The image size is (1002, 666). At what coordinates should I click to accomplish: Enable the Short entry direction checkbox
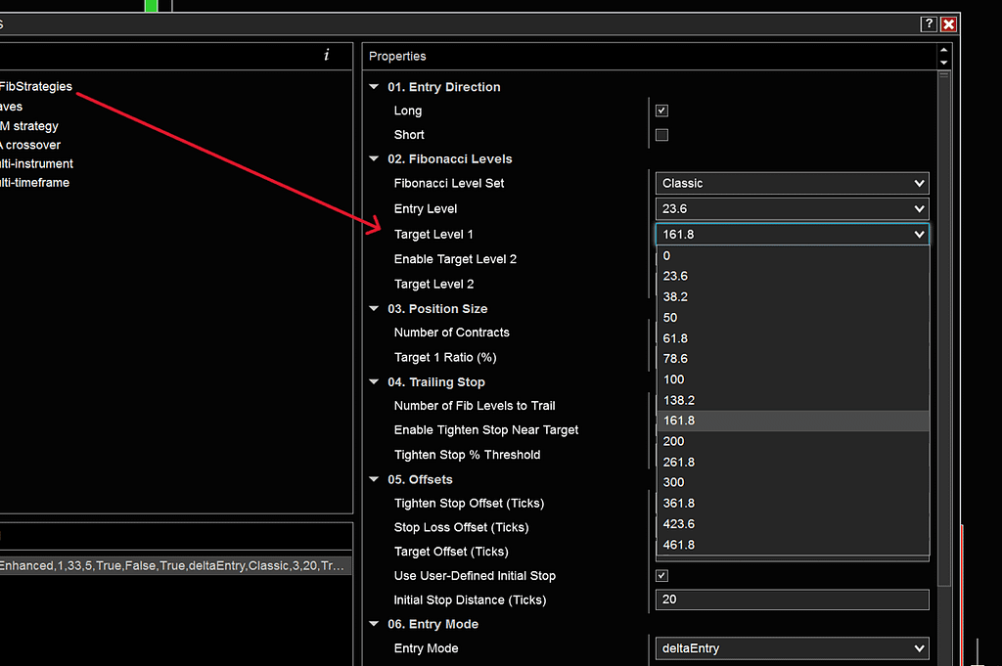tap(661, 134)
